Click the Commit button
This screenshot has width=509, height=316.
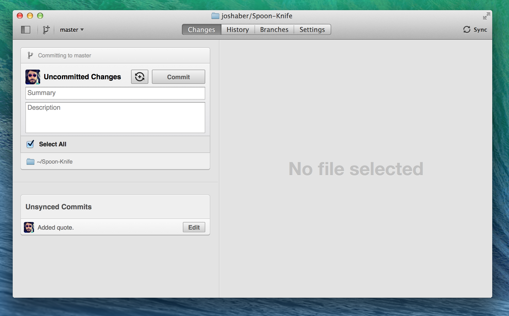178,76
